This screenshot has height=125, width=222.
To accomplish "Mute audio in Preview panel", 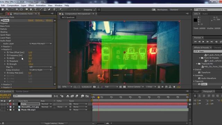I will (216, 42).
